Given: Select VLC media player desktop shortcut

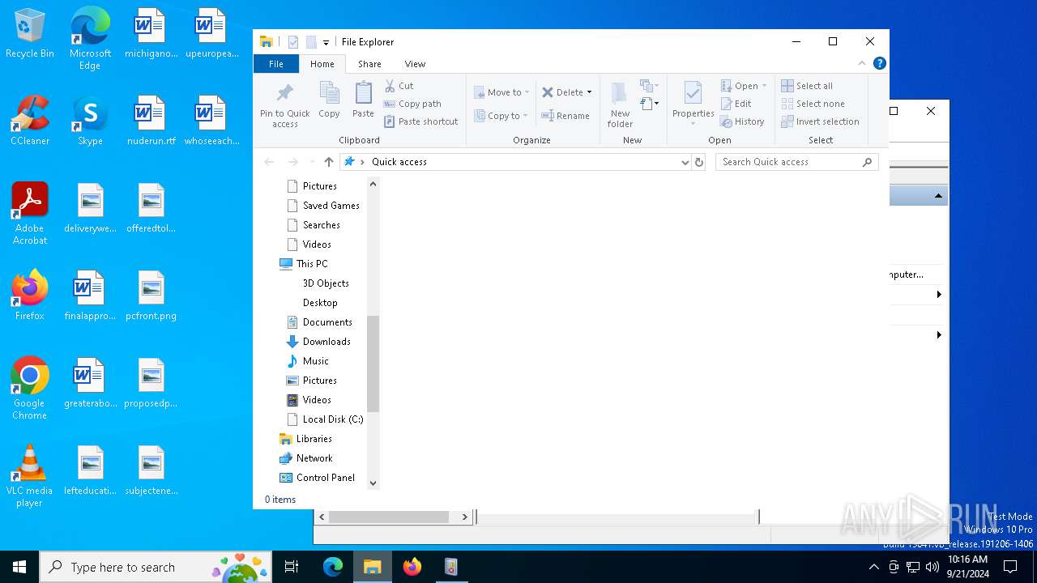Looking at the screenshot, I should point(29,477).
